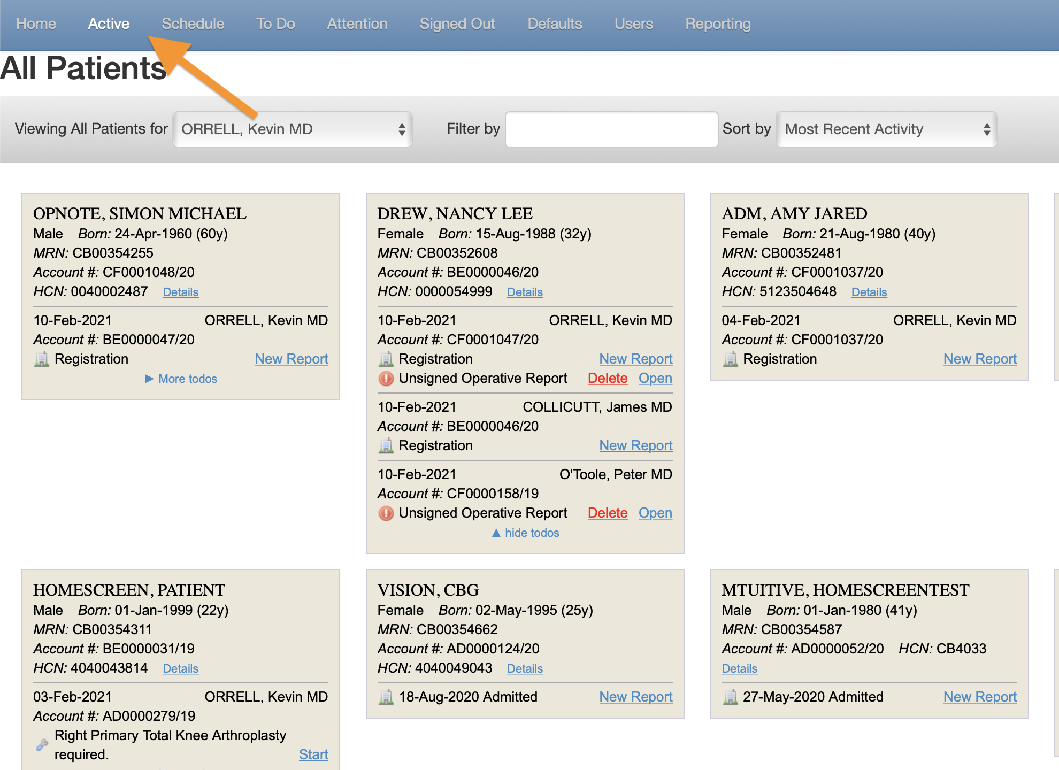The image size is (1059, 770).
Task: Open Details for HOMESCREEN, PATIENT
Action: (x=181, y=668)
